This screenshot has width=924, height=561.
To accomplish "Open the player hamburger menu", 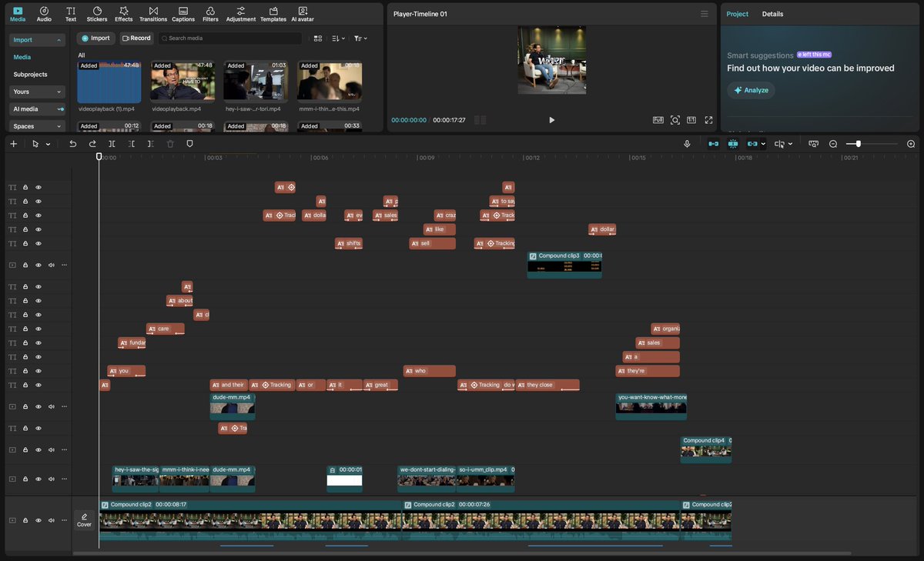I will (x=704, y=14).
